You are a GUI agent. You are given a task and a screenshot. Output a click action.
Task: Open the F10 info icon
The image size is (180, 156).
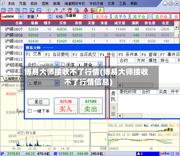point(39,10)
